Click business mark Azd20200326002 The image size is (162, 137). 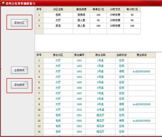click(142, 121)
